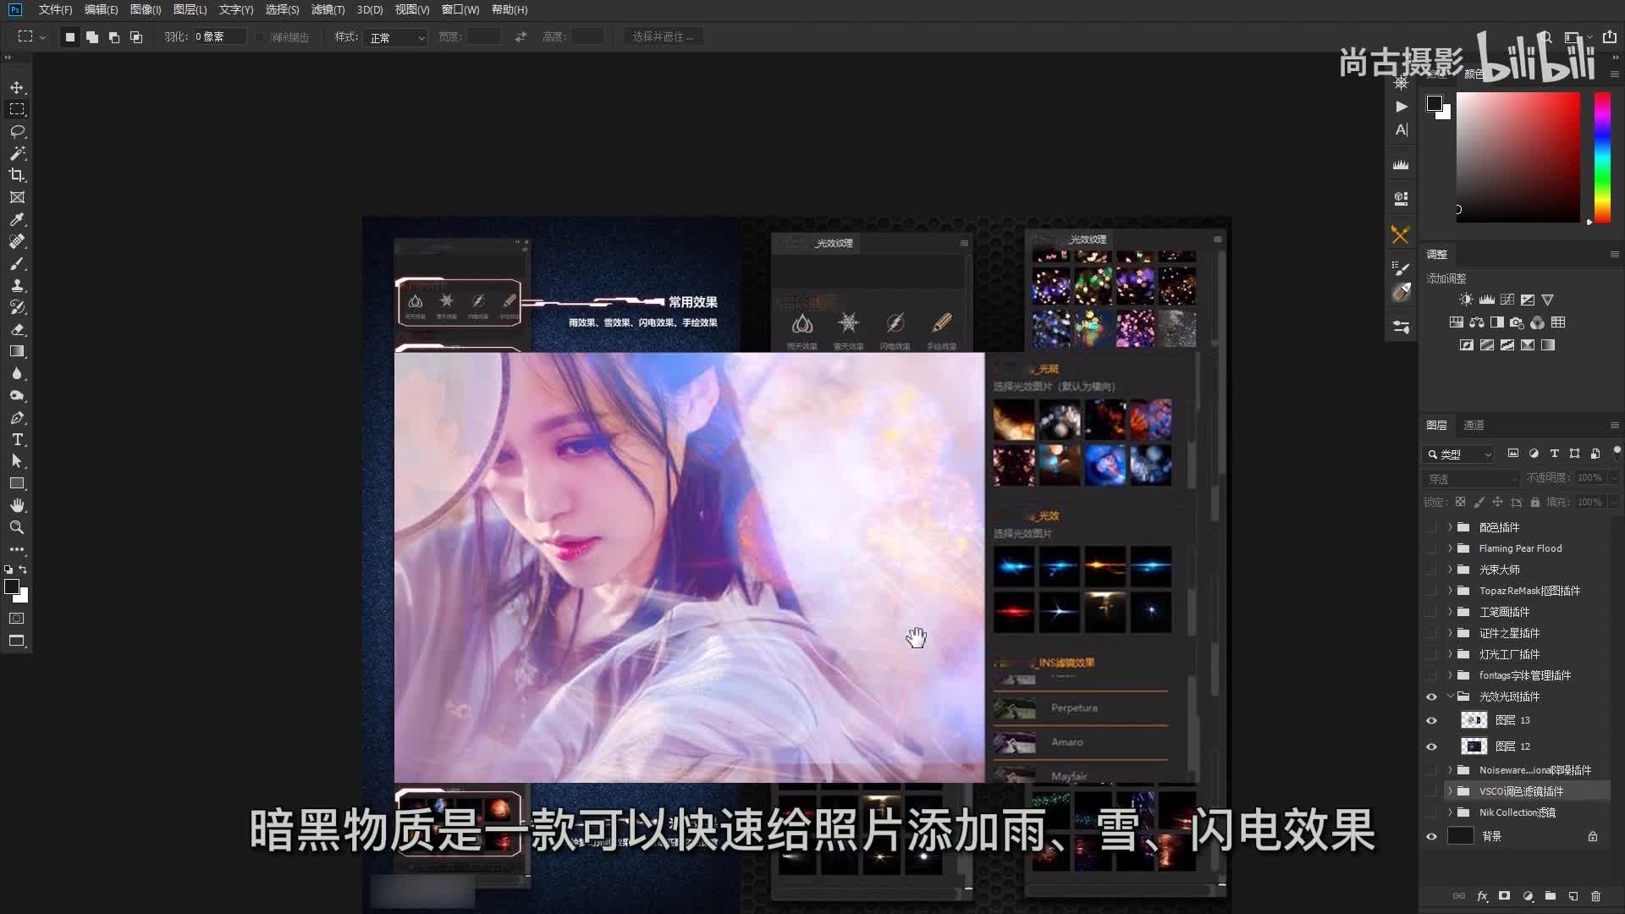This screenshot has height=914, width=1625.
Task: Select the Zoom tool
Action: [x=17, y=527]
